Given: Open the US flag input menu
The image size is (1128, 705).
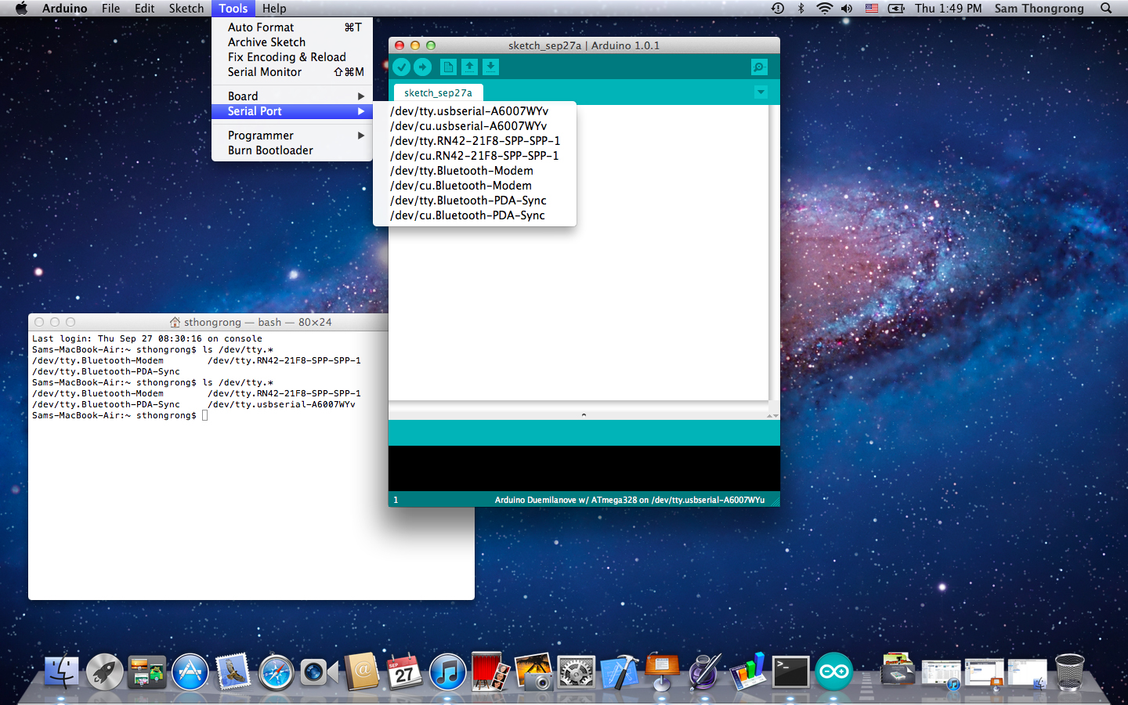Looking at the screenshot, I should 872,9.
